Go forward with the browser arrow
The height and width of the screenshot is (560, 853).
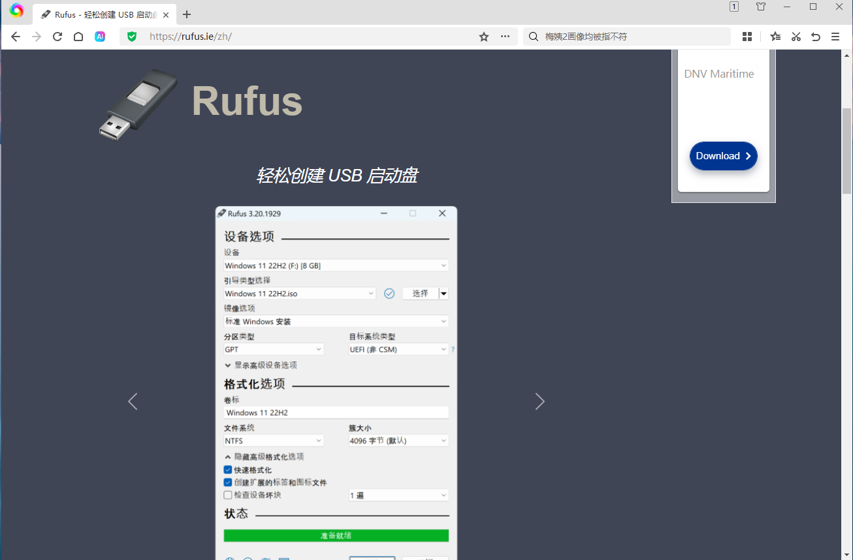tap(37, 37)
